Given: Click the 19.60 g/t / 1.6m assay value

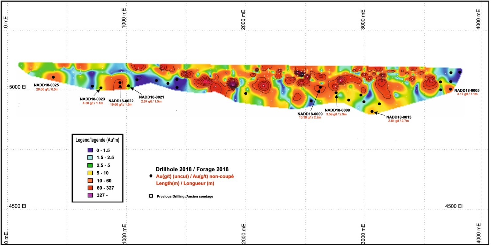Looking at the screenshot, I should tap(121, 105).
